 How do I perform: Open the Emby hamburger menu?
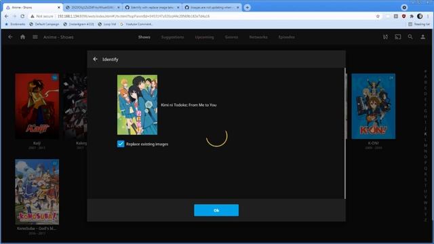(35, 37)
